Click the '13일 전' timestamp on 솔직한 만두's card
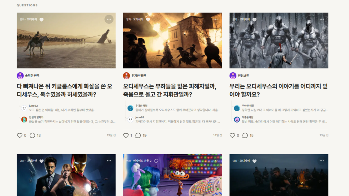Image resolution: width=349 pixels, height=196 pixels. click(111, 135)
